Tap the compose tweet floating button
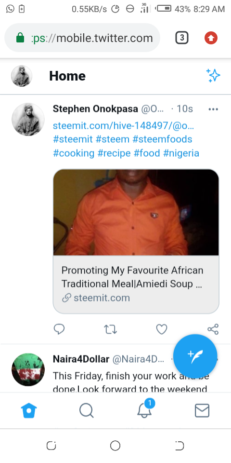Screen dimensions: 231x463 point(195,356)
